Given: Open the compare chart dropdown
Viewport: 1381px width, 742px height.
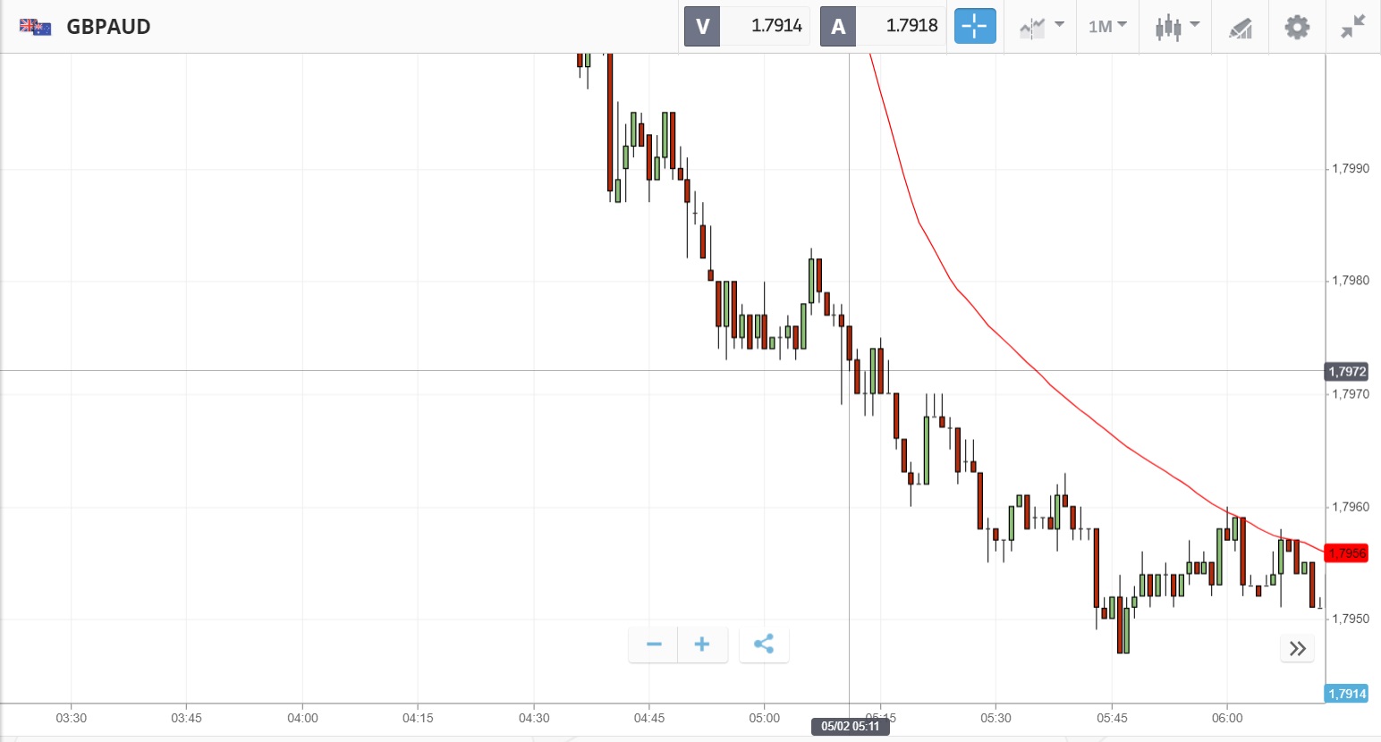Looking at the screenshot, I should click(x=1041, y=27).
